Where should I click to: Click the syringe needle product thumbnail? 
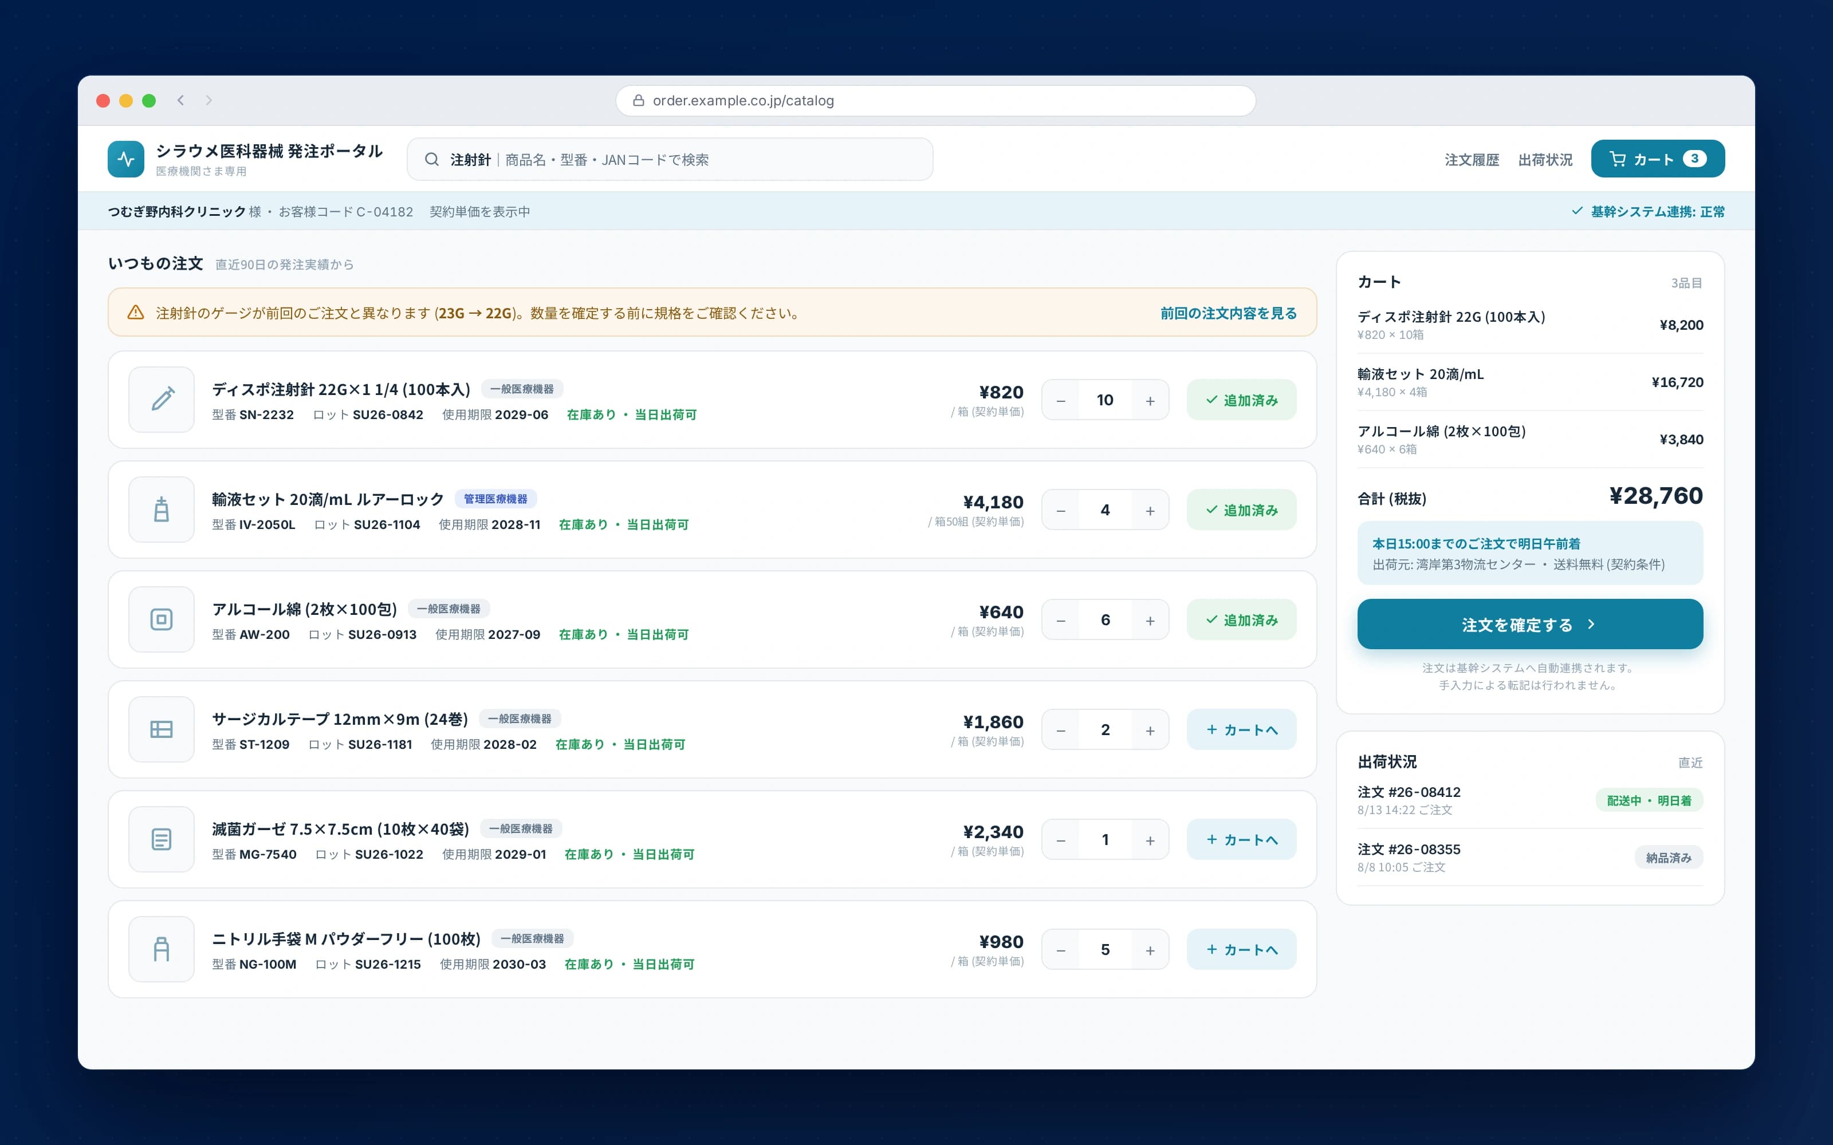tap(162, 399)
